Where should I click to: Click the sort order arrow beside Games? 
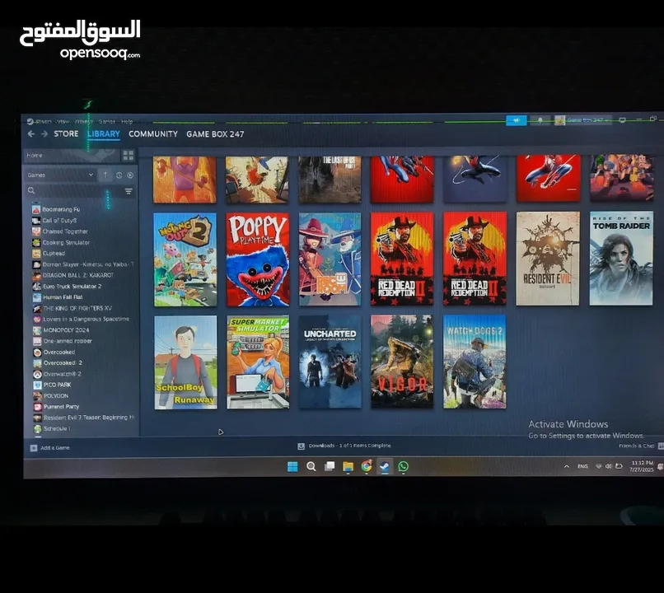[x=105, y=175]
